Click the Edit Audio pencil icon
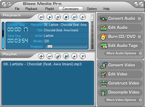Image resolution: width=145 pixels, height=107 pixels. pos(103,28)
